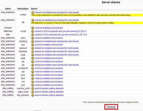Viewport: 143px width, 111px height.
Task: Open the intl 'should be installed' link
Action: point(57,20)
